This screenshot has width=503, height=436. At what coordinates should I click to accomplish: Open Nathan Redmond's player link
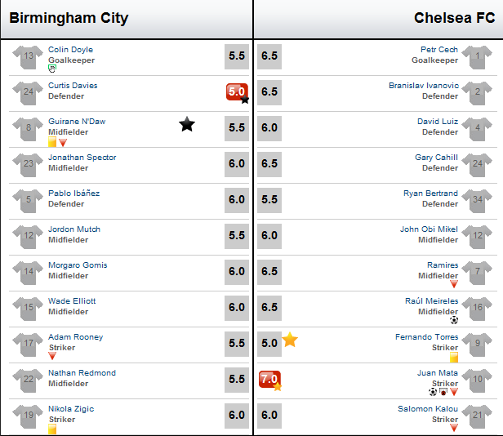pyautogui.click(x=82, y=373)
